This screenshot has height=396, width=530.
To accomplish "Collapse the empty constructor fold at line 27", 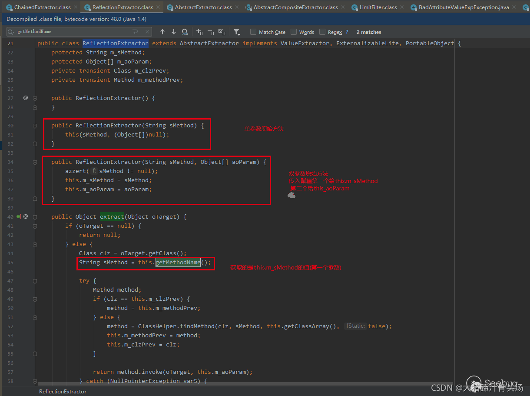I will [35, 98].
